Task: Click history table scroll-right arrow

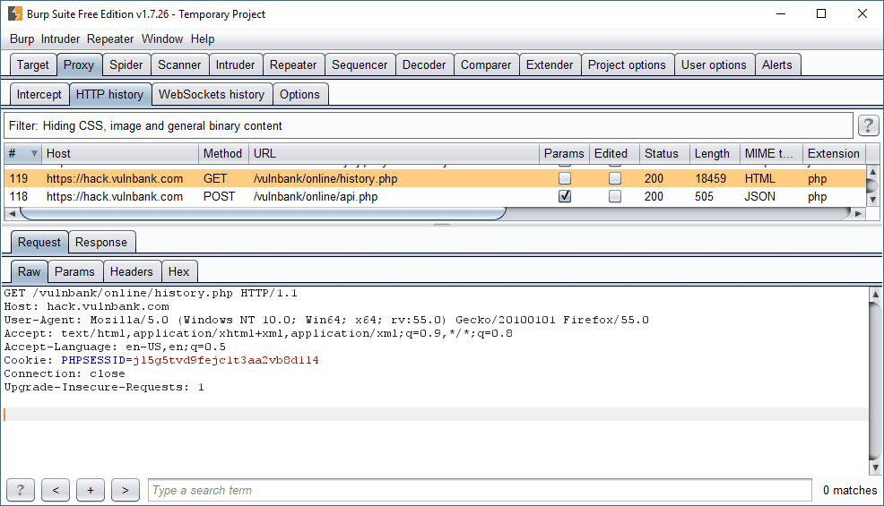Action: click(858, 213)
